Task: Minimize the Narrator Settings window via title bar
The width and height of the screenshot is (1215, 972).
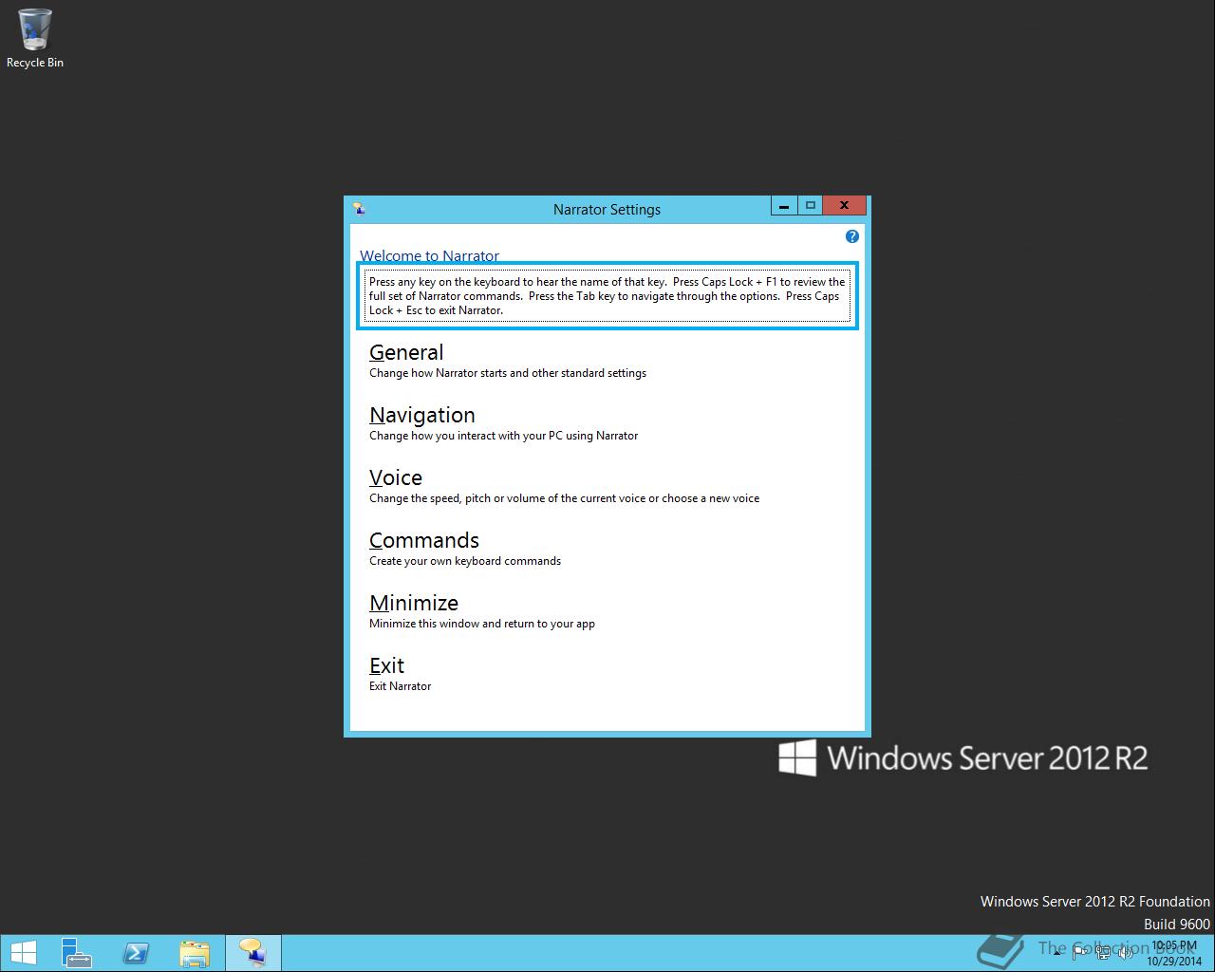Action: [784, 206]
